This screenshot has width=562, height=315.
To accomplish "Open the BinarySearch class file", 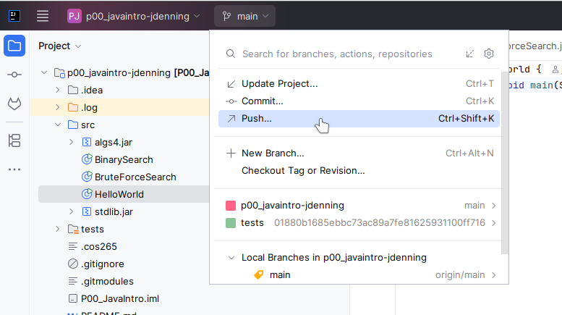I will (x=124, y=159).
